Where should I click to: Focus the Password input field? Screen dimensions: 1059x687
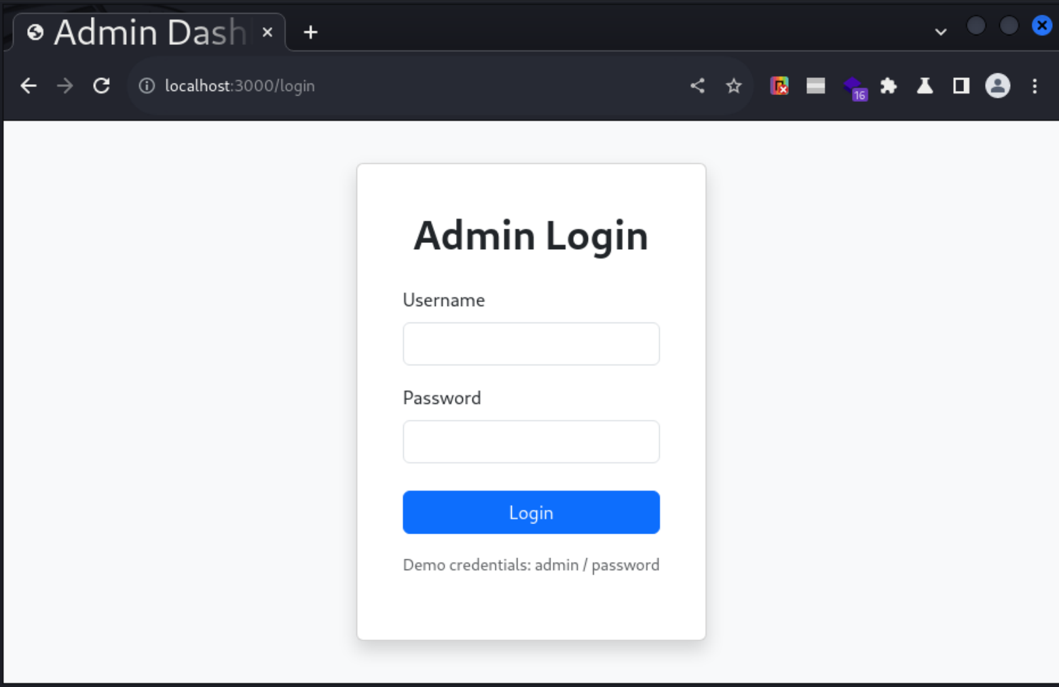531,442
